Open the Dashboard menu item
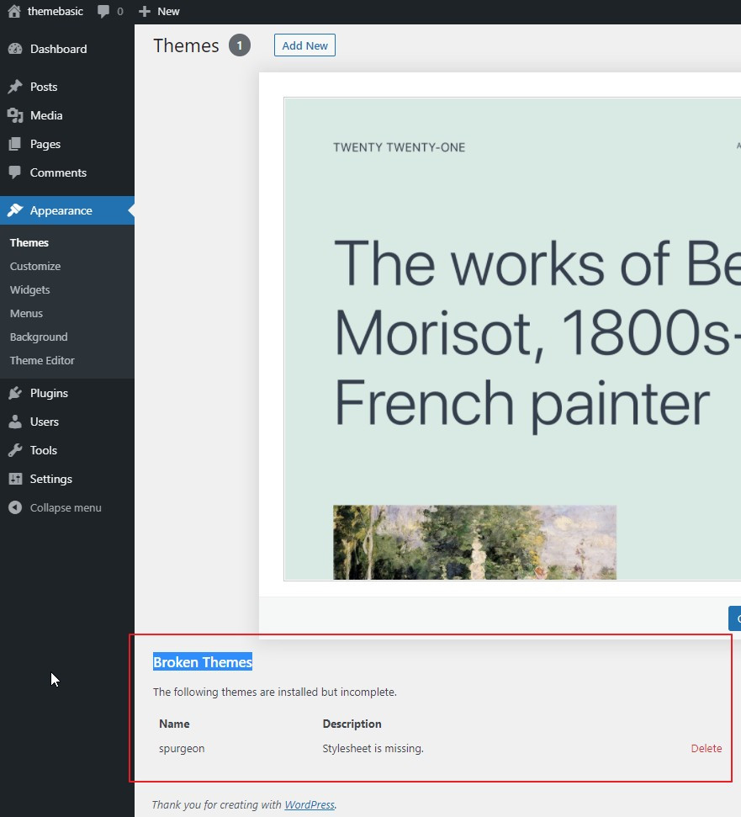Viewport: 741px width, 817px height. click(67, 49)
